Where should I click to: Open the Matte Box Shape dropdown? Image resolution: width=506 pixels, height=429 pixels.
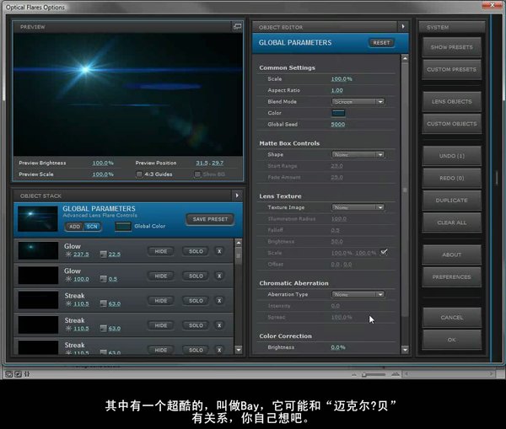point(358,154)
